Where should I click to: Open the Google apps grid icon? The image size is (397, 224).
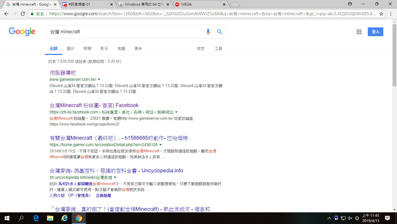pos(359,32)
